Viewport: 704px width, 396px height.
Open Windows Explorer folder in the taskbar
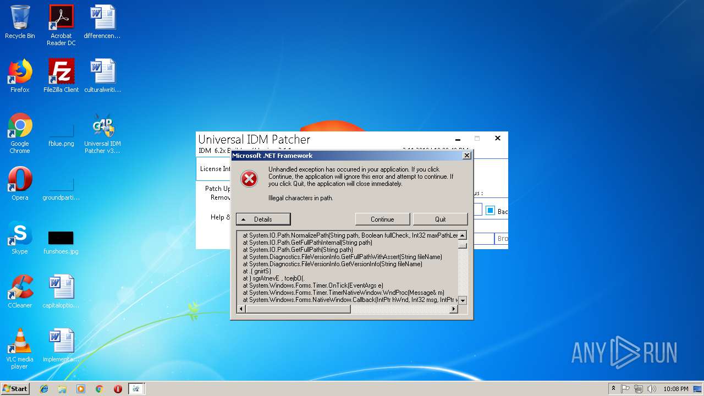coord(62,389)
